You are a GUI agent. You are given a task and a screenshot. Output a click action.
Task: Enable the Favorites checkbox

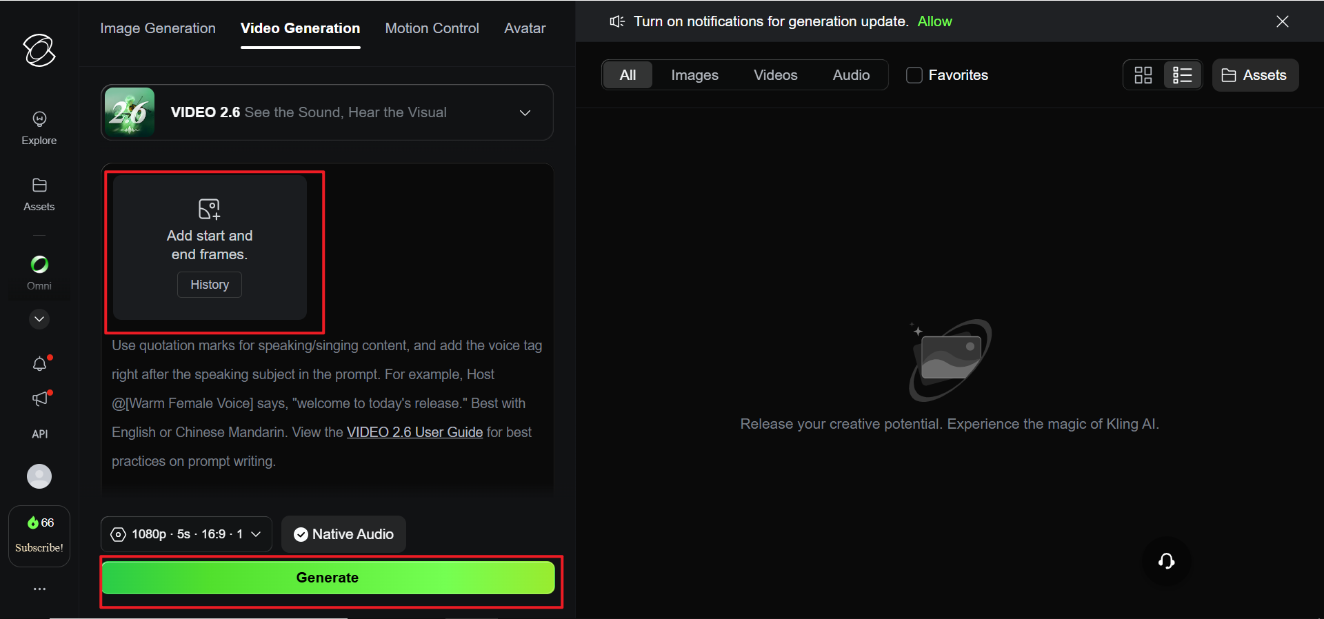(914, 75)
